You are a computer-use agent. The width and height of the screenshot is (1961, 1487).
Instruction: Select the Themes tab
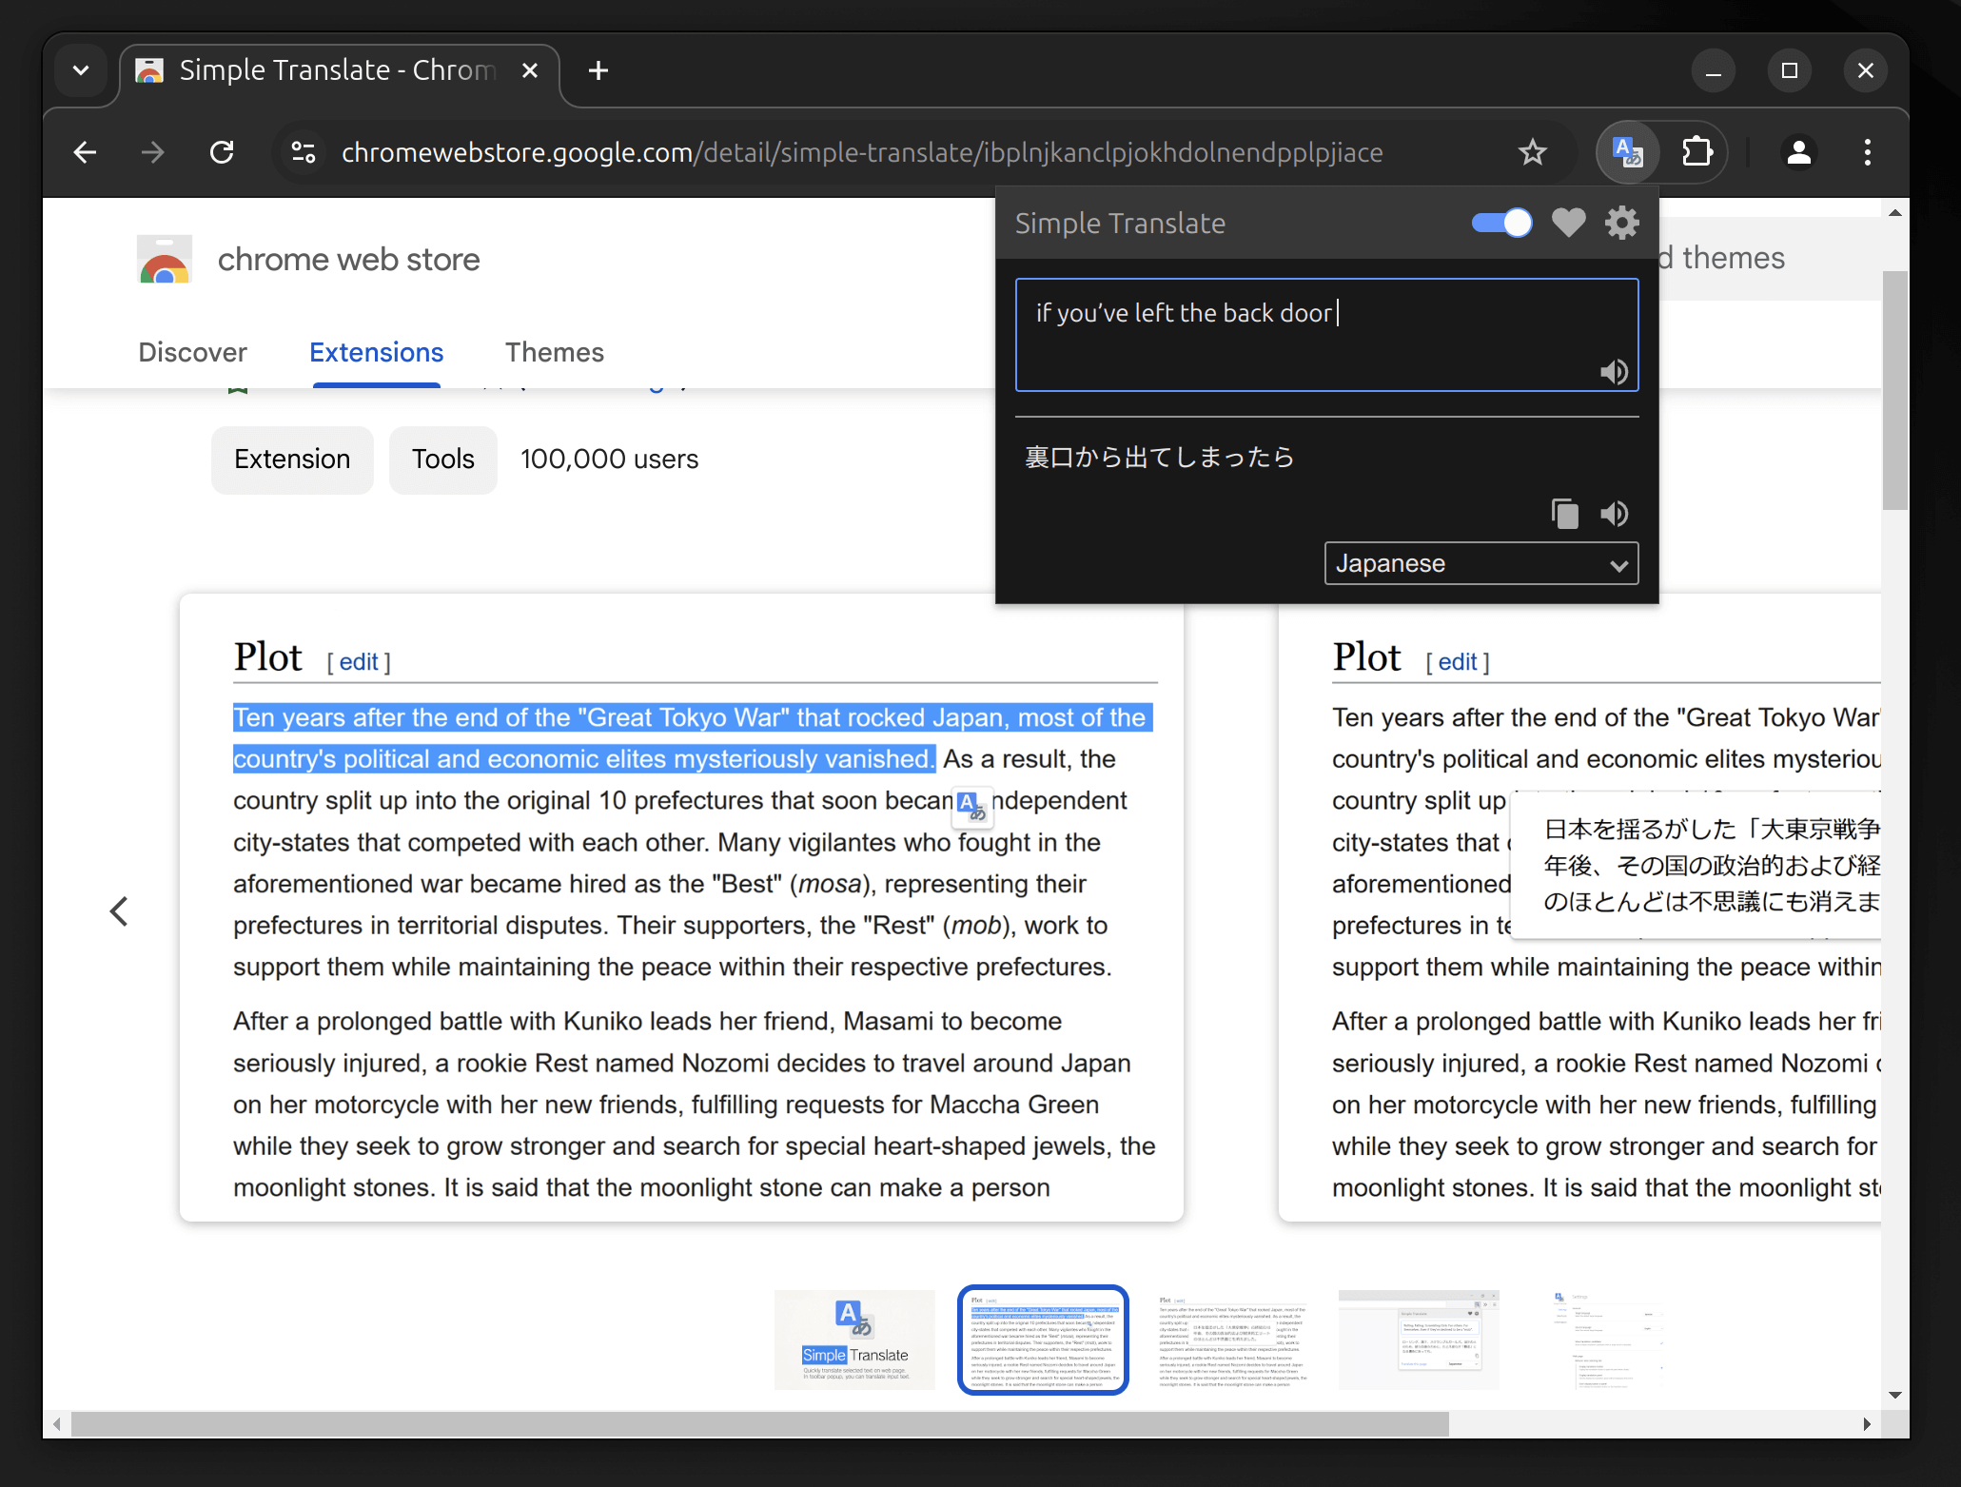click(555, 351)
